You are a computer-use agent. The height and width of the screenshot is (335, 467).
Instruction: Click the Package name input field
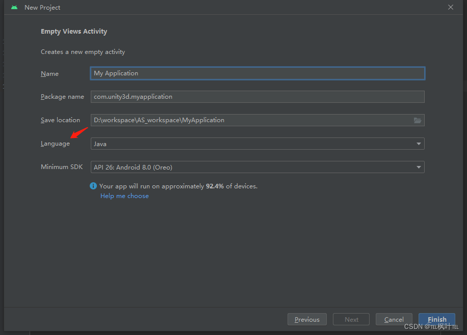coord(257,97)
